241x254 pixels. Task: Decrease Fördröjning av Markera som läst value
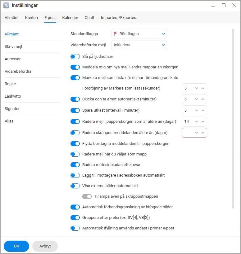[197, 88]
